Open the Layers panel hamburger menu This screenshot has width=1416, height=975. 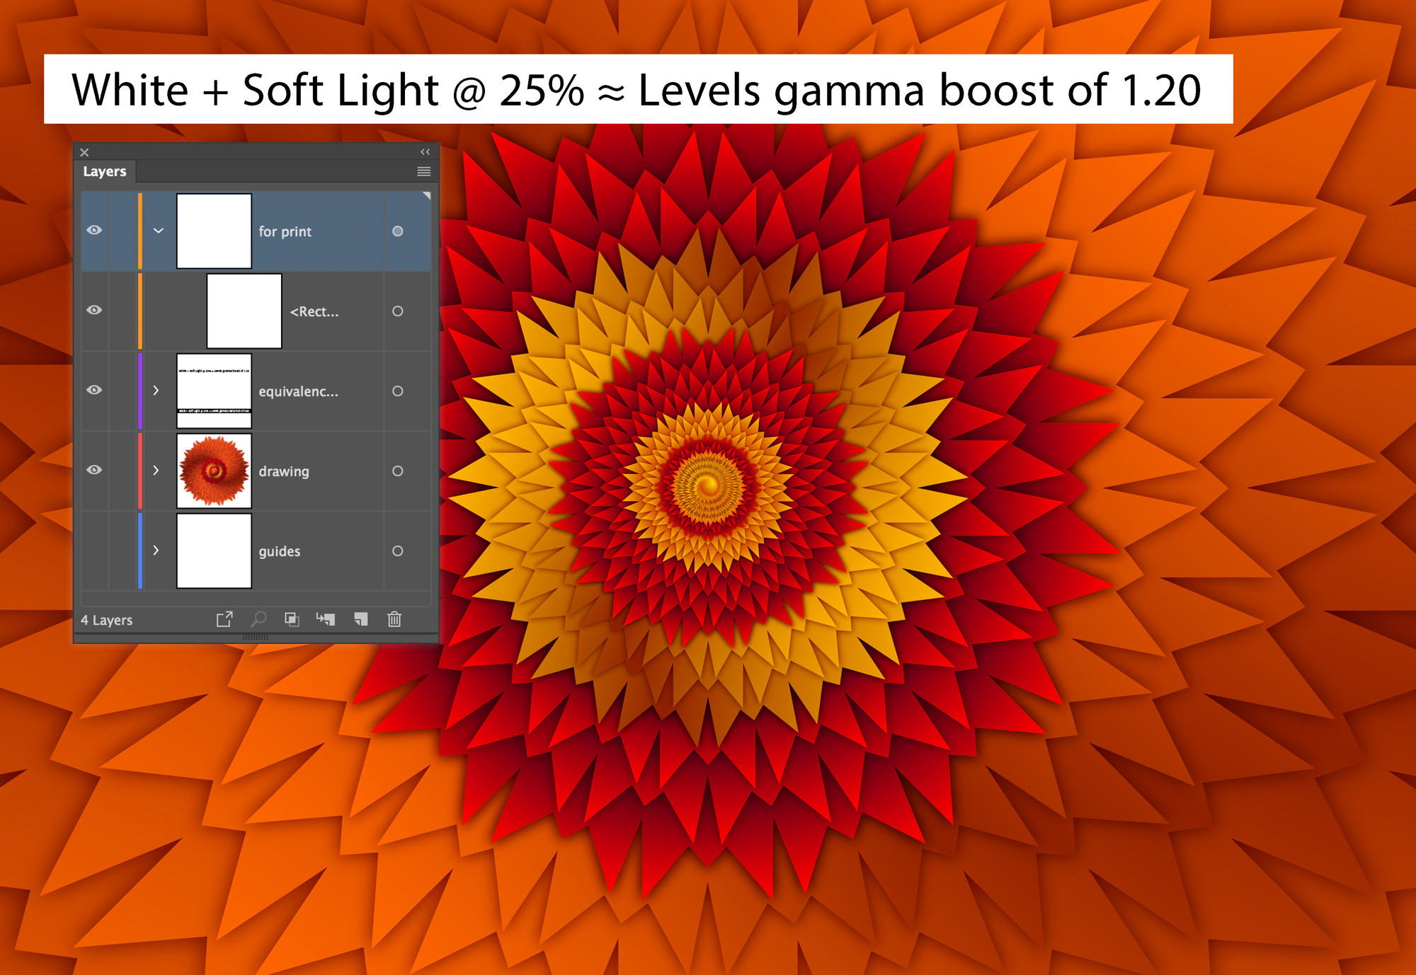[x=423, y=171]
